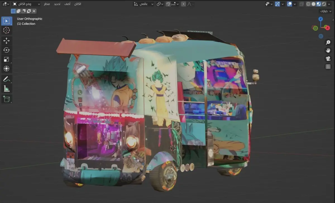
Task: Set selection mode to invert
Action: [x=29, y=11]
